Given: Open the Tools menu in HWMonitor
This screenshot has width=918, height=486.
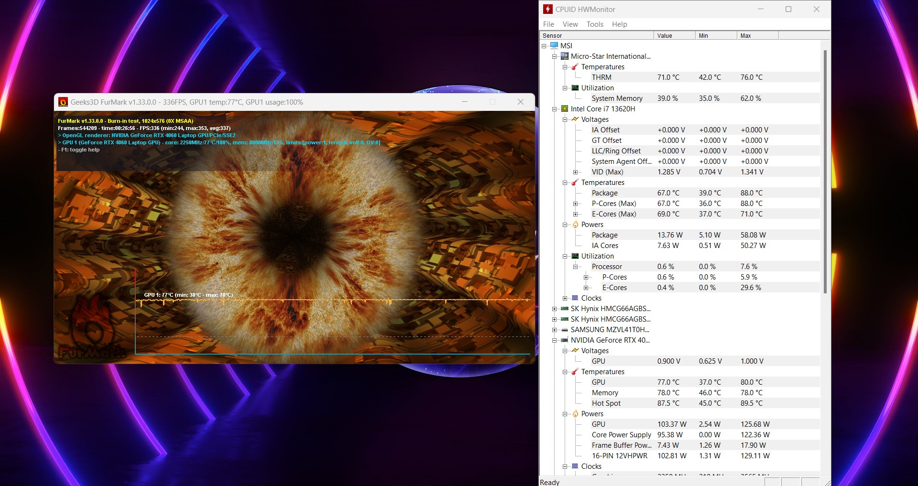Looking at the screenshot, I should 594,24.
